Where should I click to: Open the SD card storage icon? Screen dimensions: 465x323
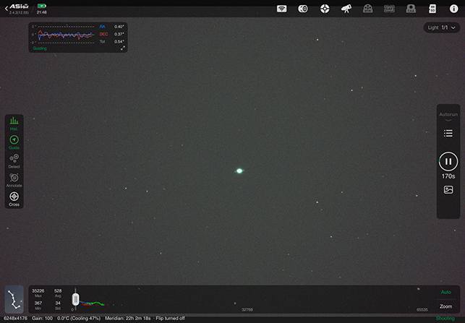coord(432,9)
